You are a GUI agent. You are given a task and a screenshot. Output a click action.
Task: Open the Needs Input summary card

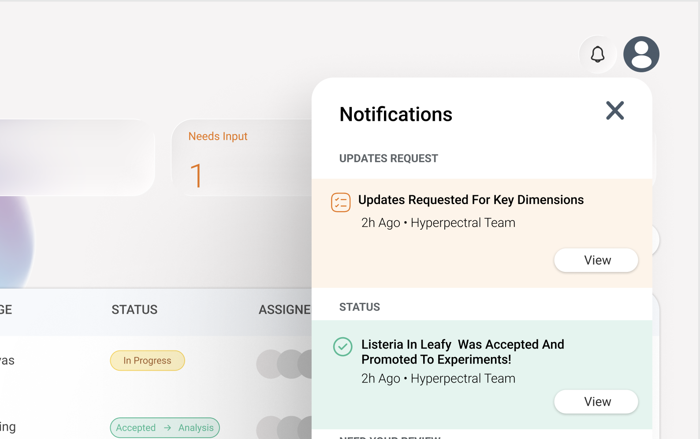pyautogui.click(x=241, y=158)
